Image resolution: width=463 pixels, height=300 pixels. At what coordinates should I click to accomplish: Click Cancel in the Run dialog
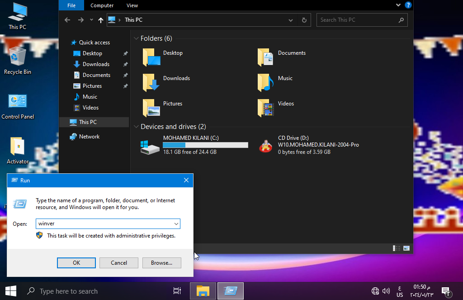coord(119,263)
